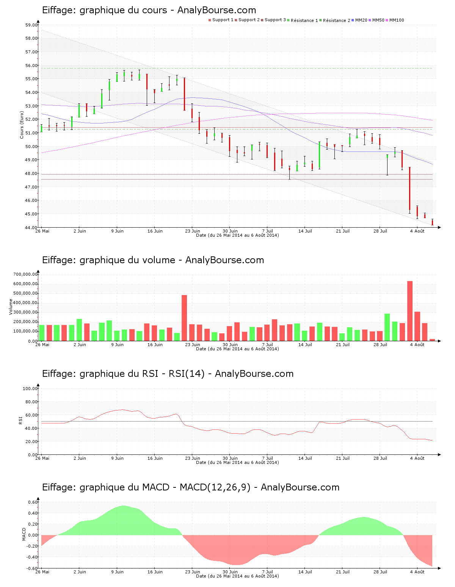Click the 'Eiffage: graphique du cours' title
The height and width of the screenshot is (587, 455).
click(x=105, y=10)
